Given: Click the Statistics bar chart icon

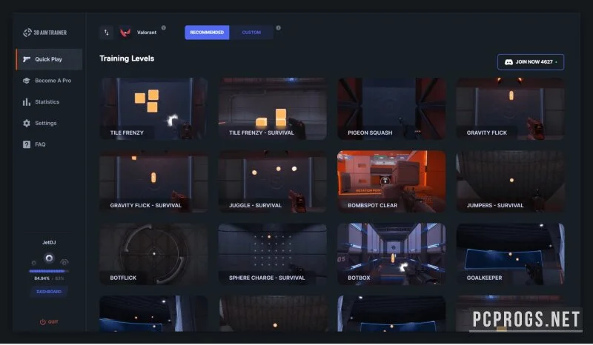Looking at the screenshot, I should pyautogui.click(x=27, y=101).
